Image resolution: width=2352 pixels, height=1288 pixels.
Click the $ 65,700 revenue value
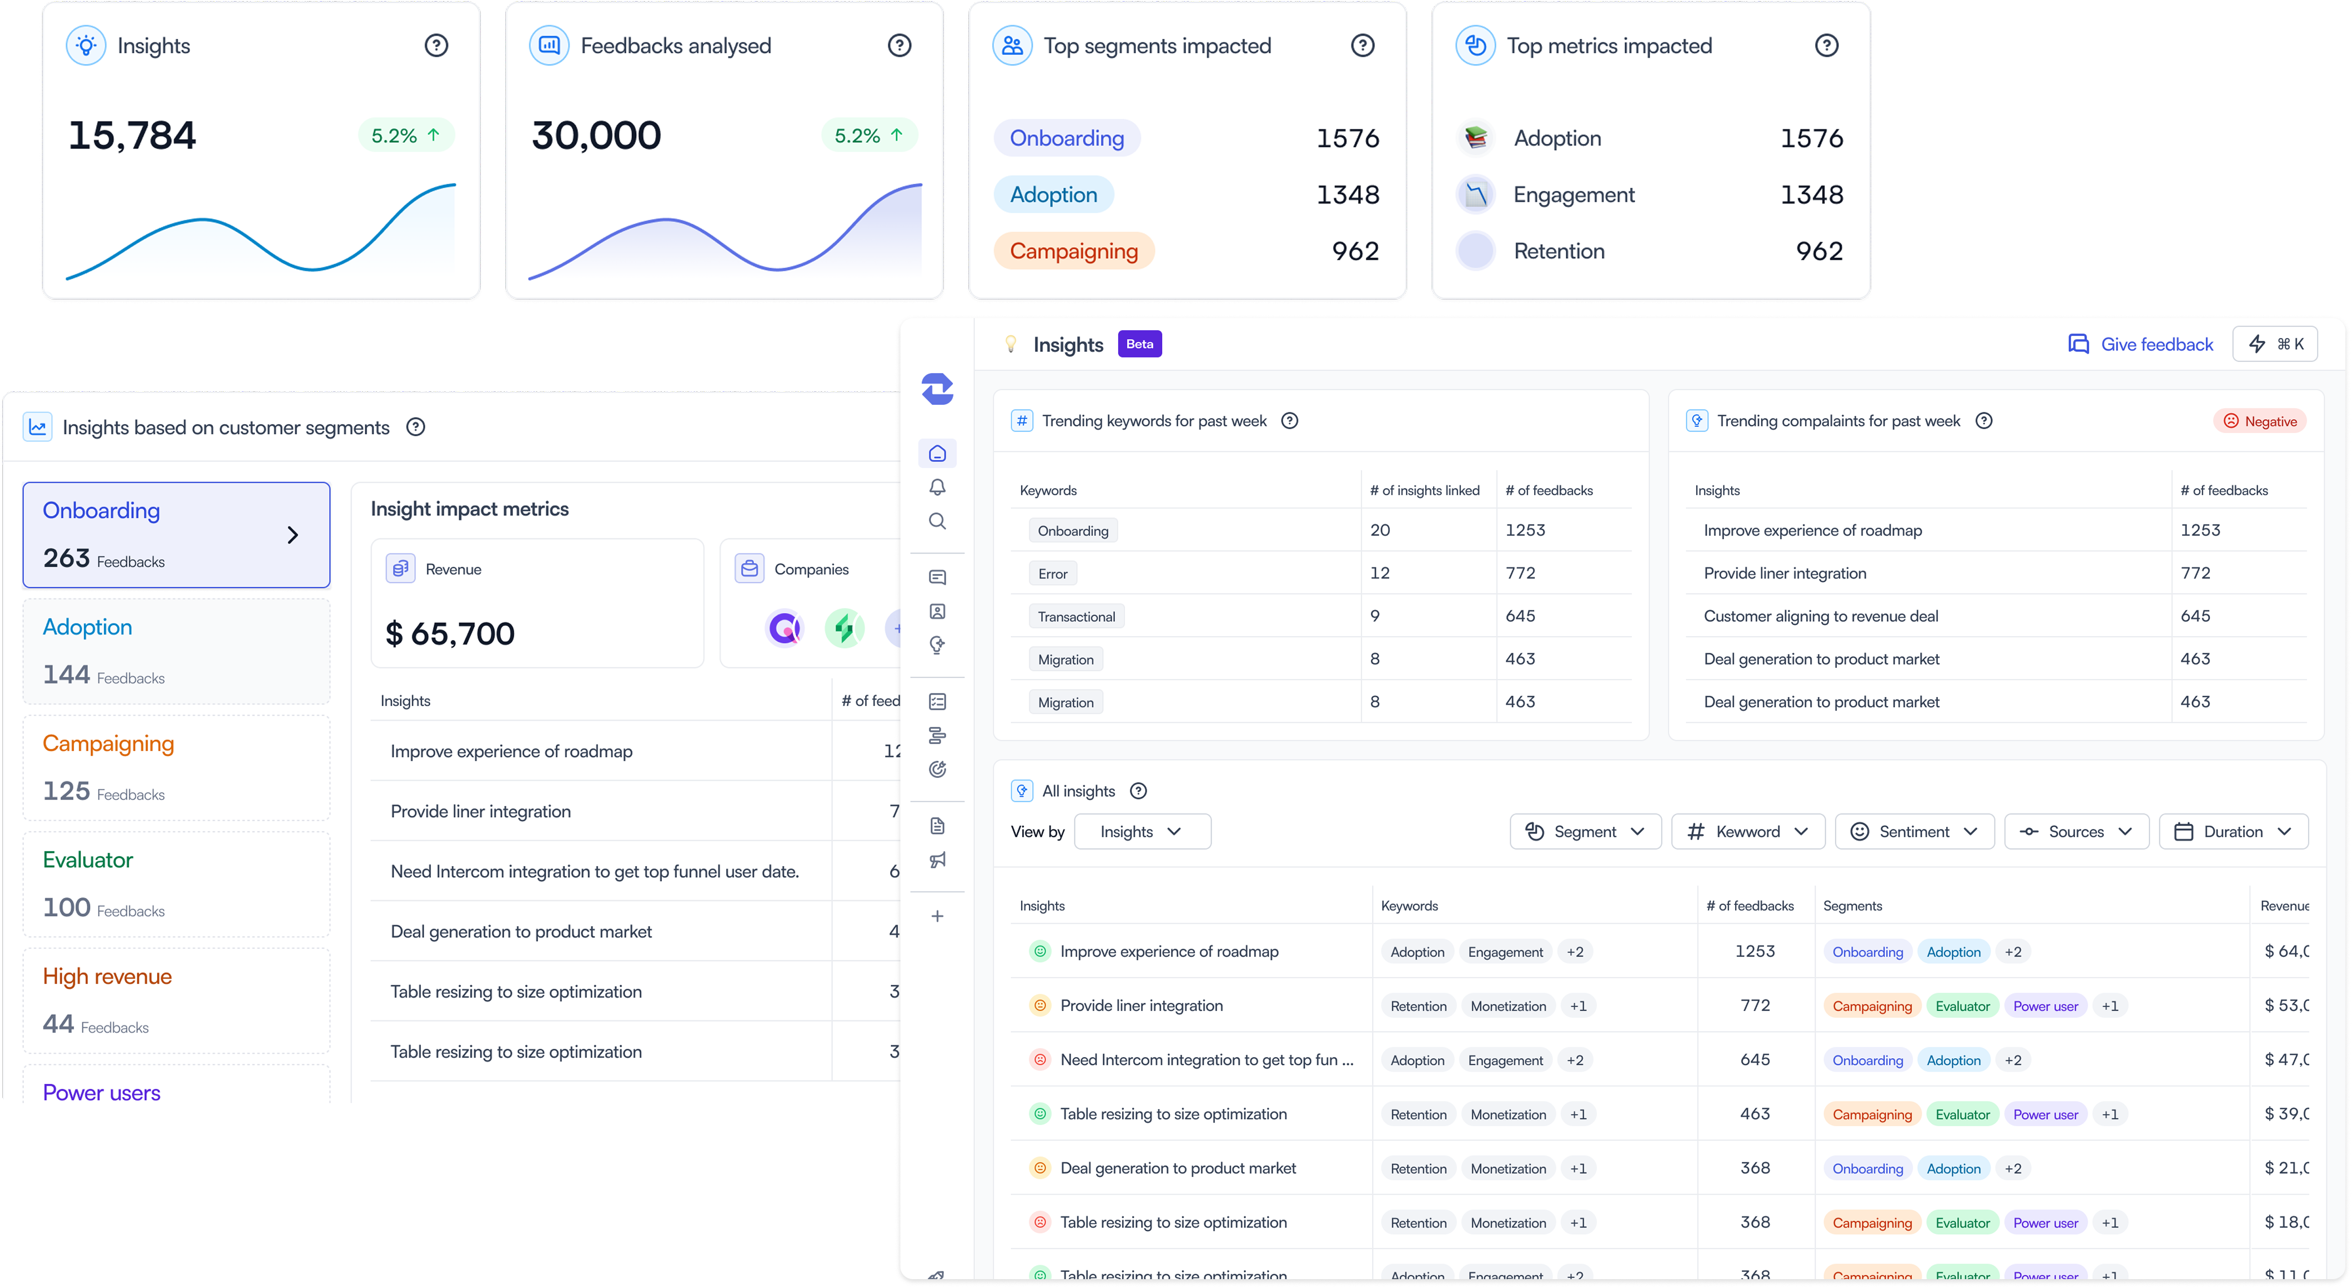point(449,632)
